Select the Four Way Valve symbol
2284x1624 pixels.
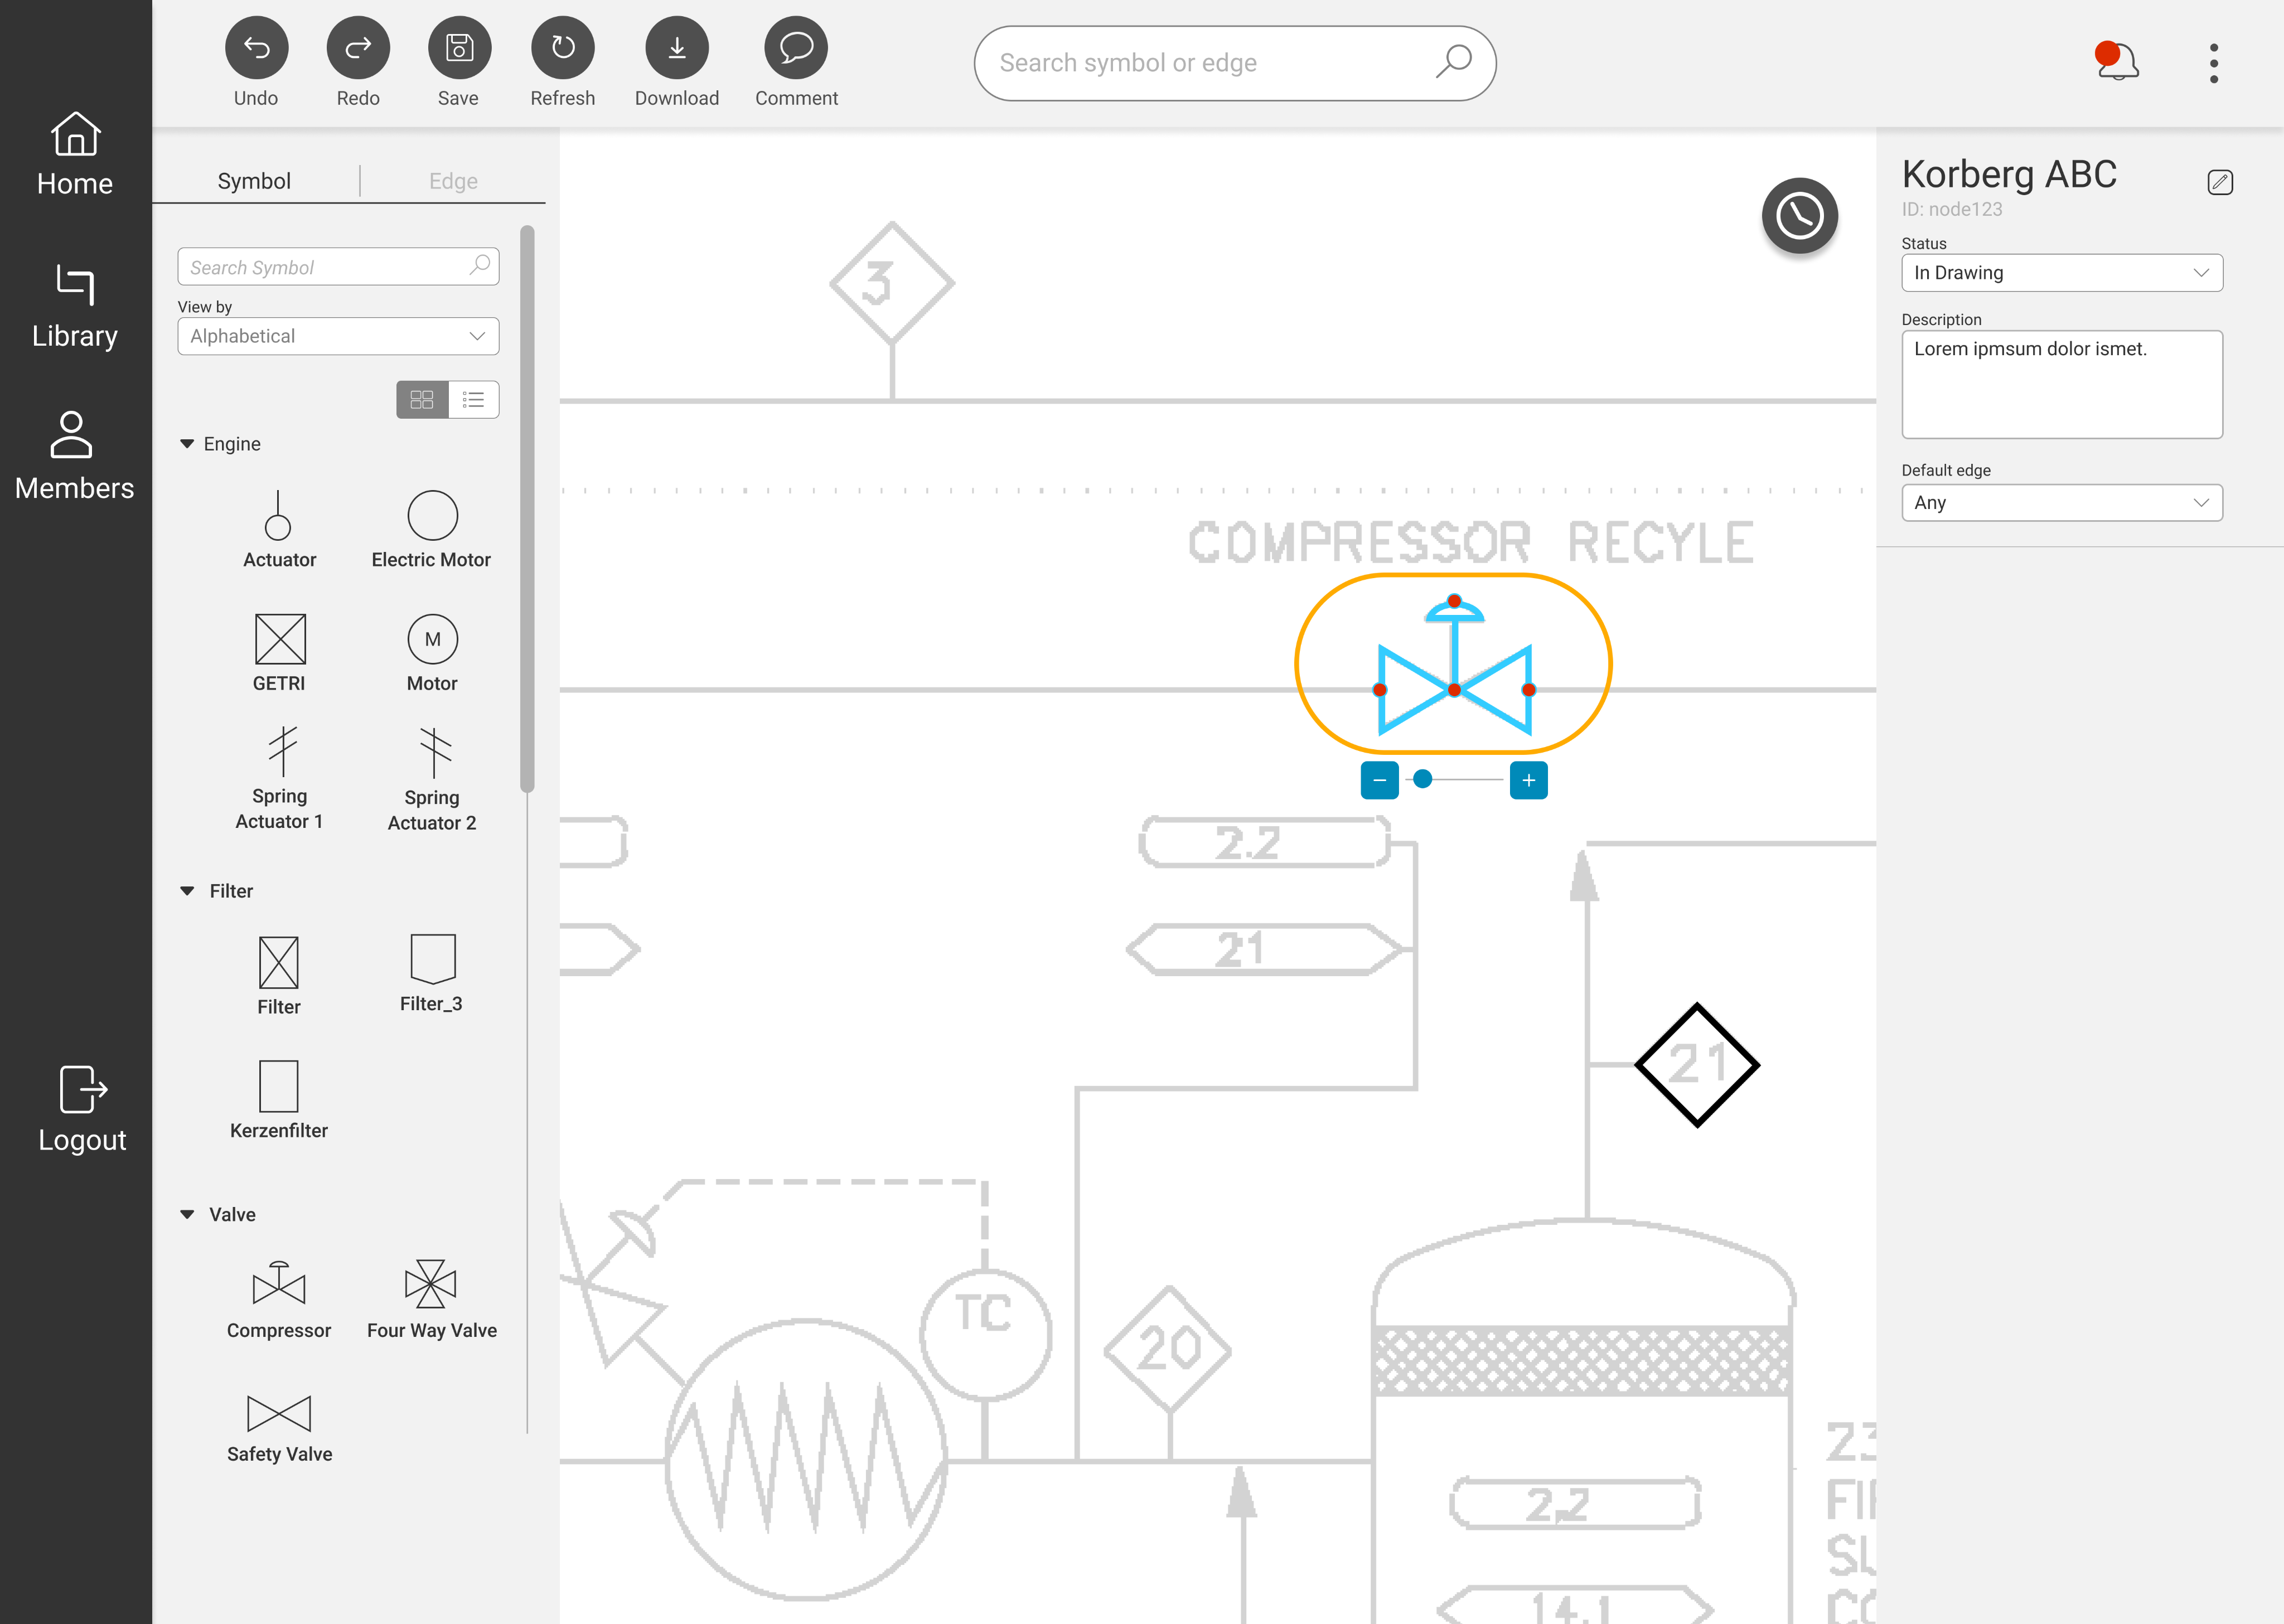(x=431, y=1285)
